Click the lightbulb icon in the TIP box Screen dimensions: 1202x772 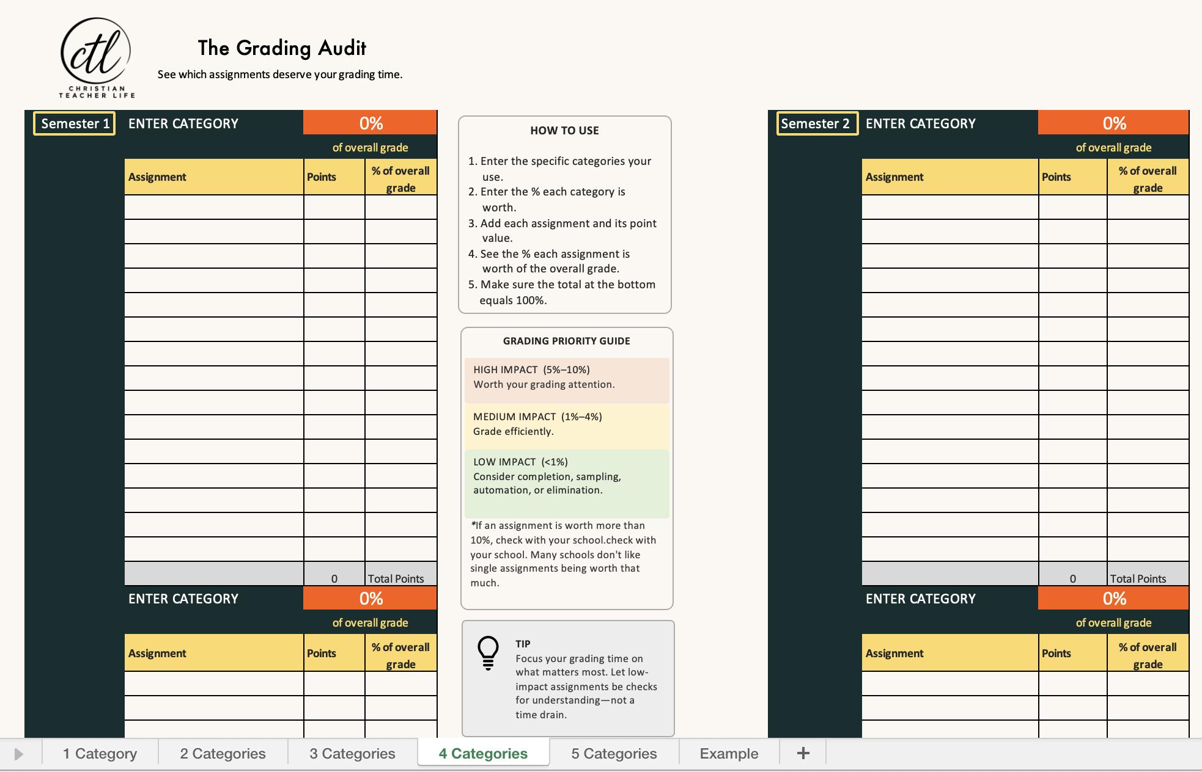[488, 653]
